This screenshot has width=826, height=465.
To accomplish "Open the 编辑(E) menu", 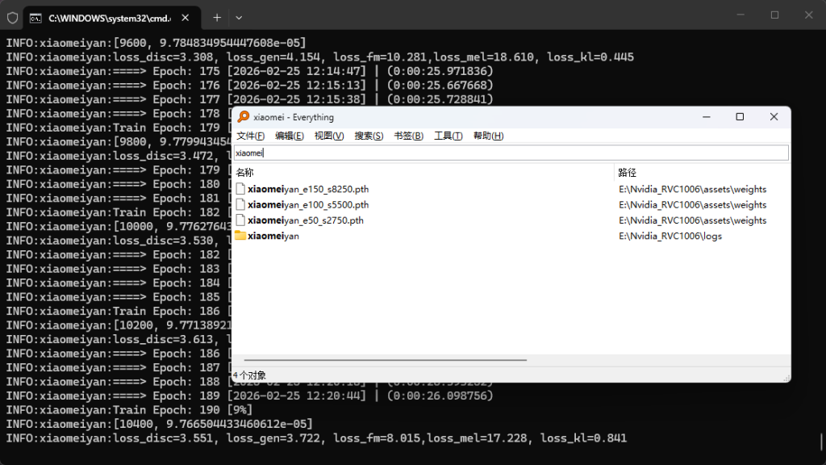I will tap(290, 136).
